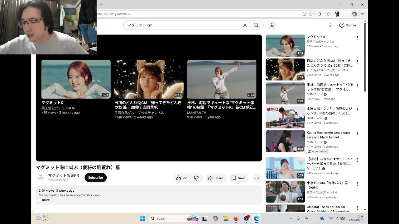
Task: Open options menu for 土屋太鳳 Netflix video
Action: click(357, 110)
